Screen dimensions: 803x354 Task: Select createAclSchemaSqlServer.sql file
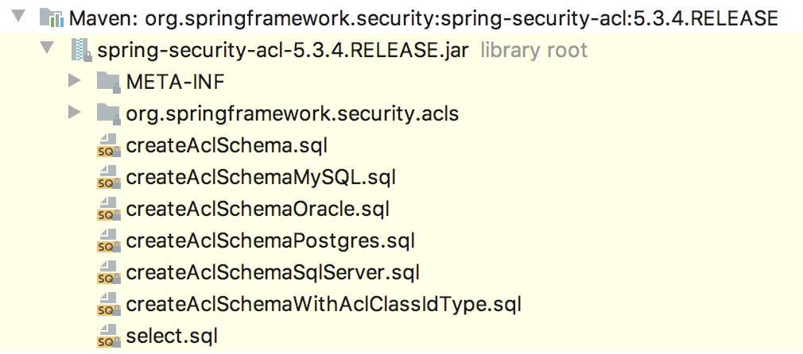tap(272, 272)
